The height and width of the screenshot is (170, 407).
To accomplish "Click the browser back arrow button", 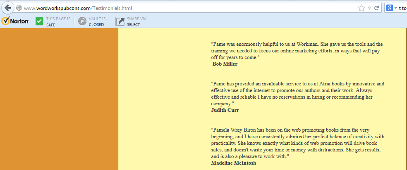I will pyautogui.click(x=7, y=8).
